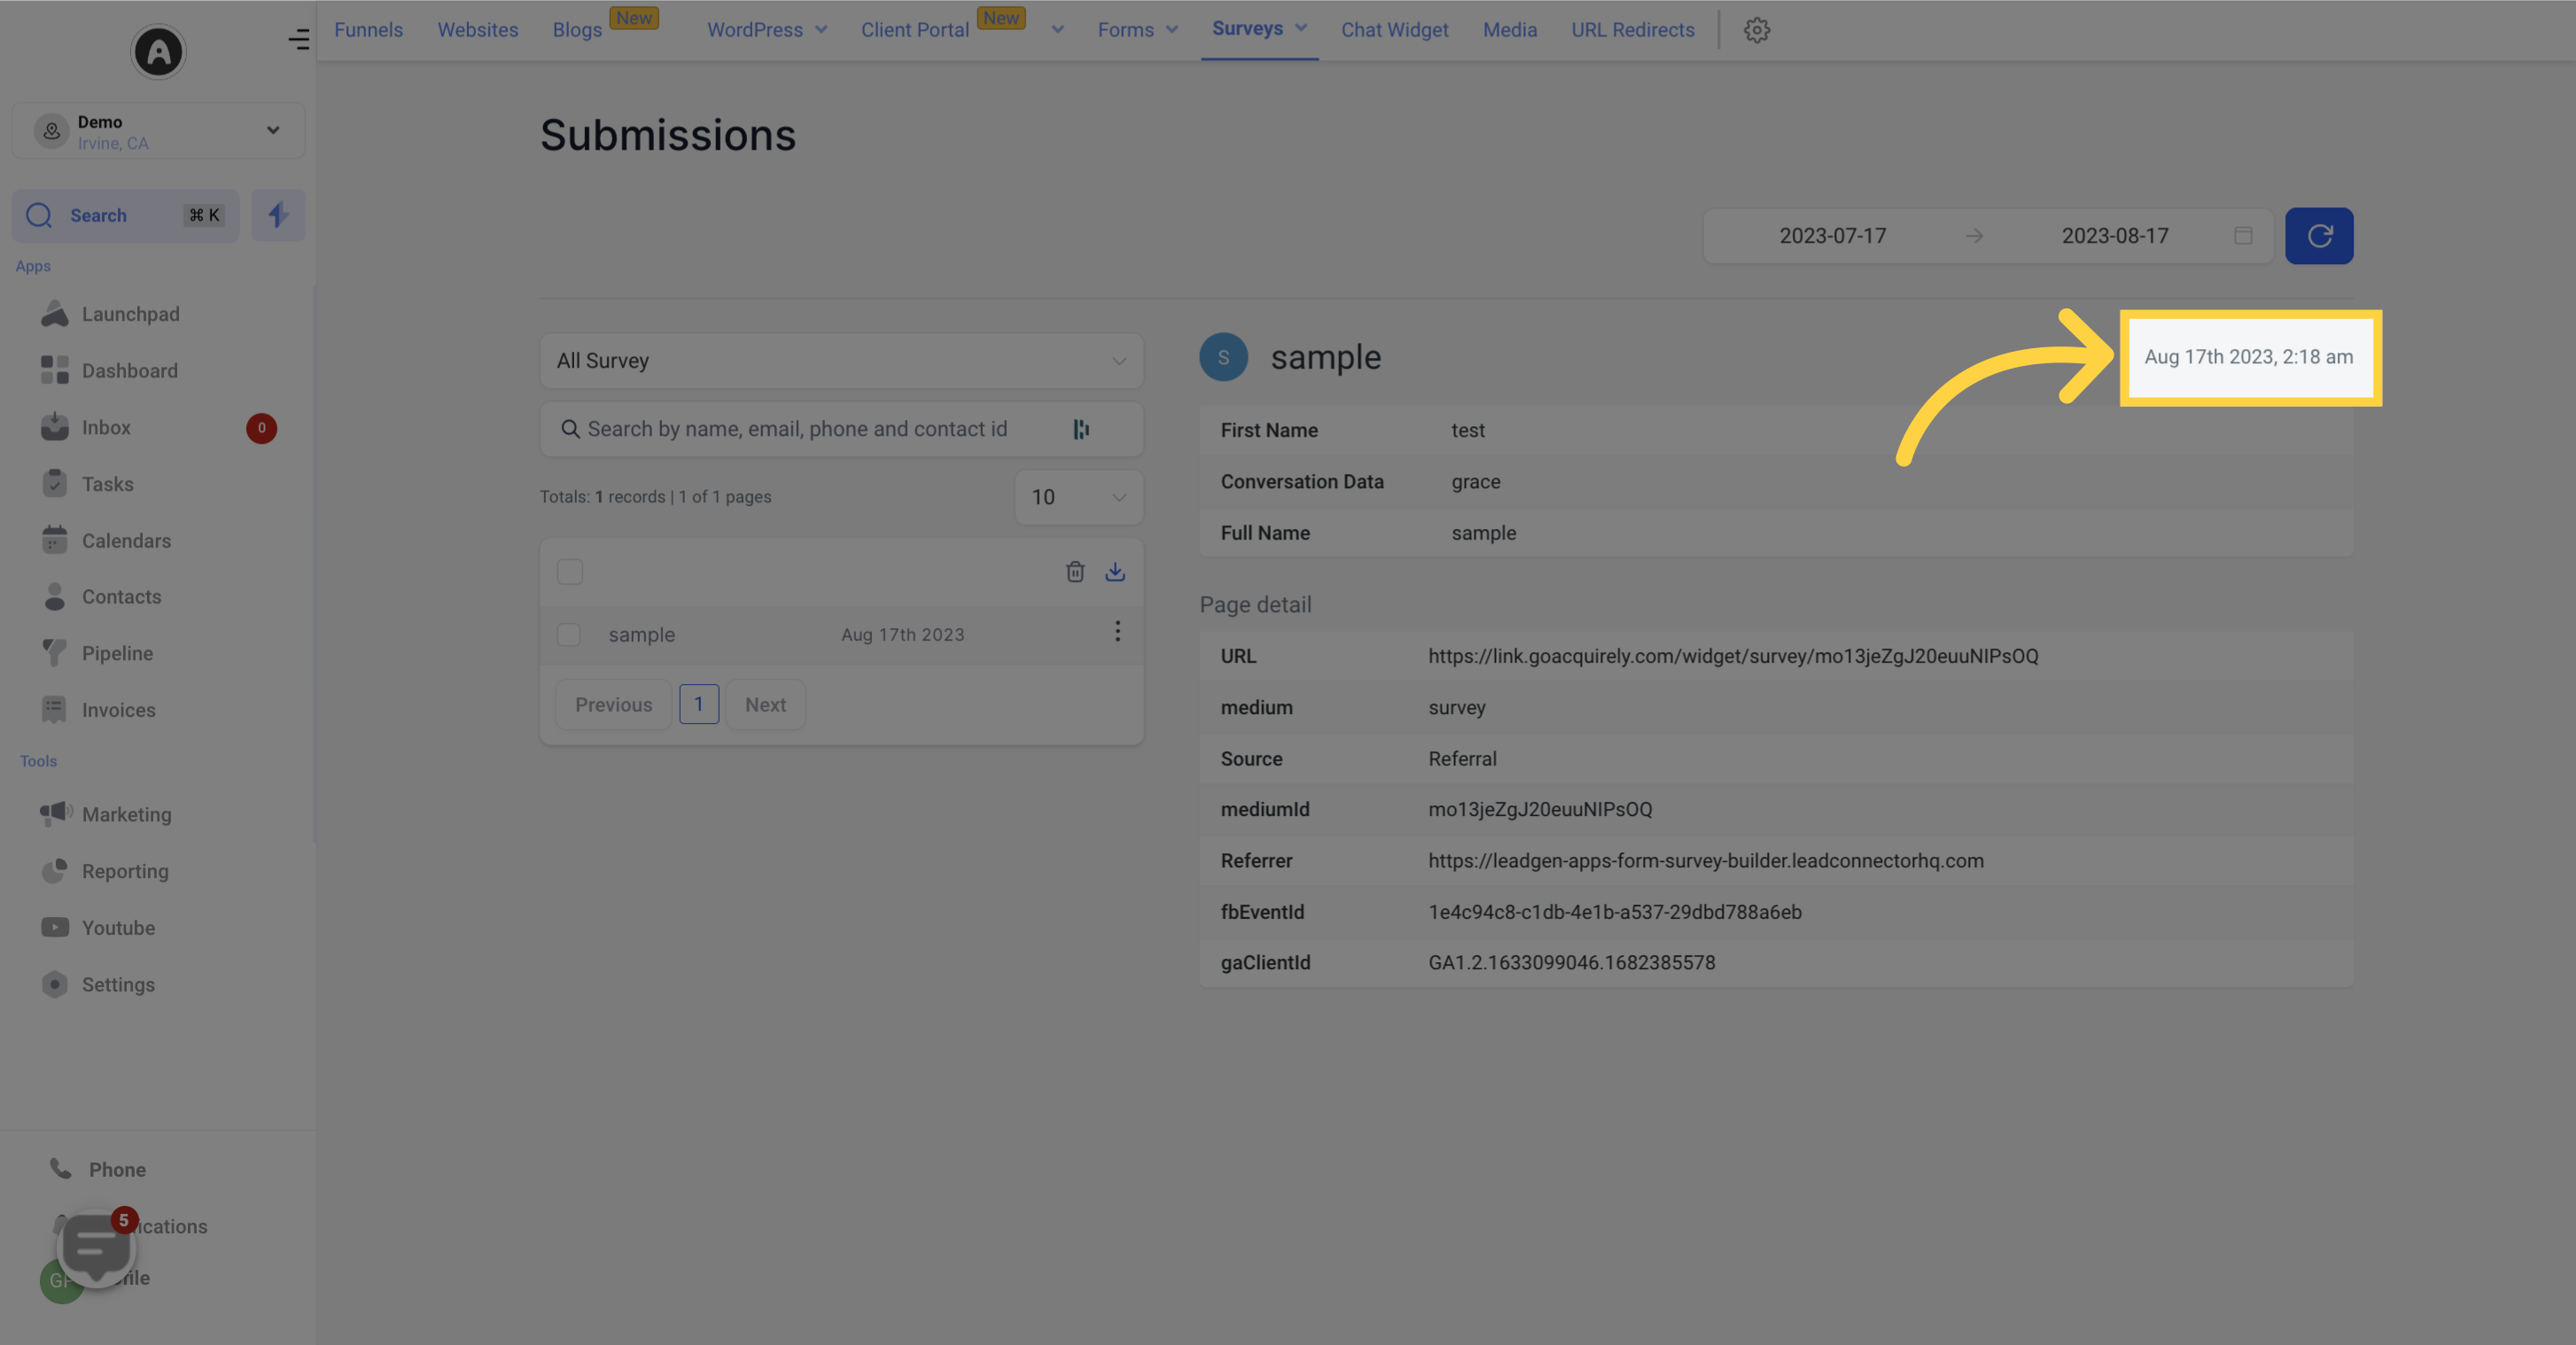
Task: Open the Funnels section
Action: tap(366, 29)
